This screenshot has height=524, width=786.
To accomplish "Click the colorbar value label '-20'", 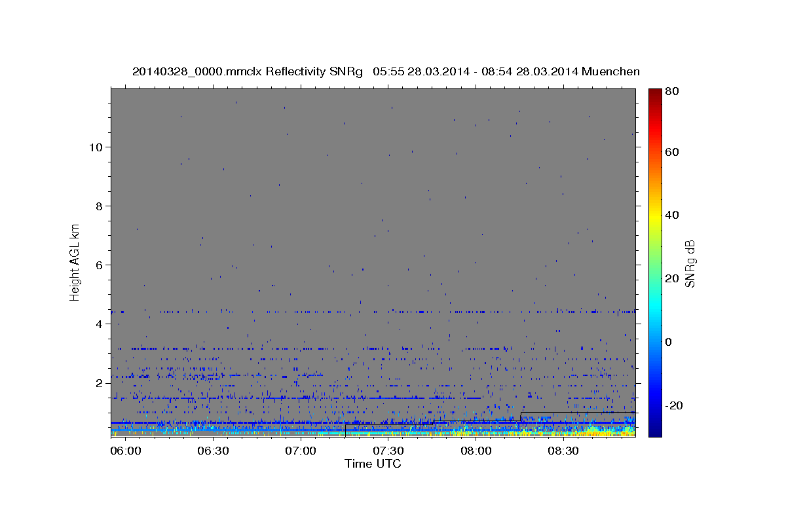I will pos(674,405).
